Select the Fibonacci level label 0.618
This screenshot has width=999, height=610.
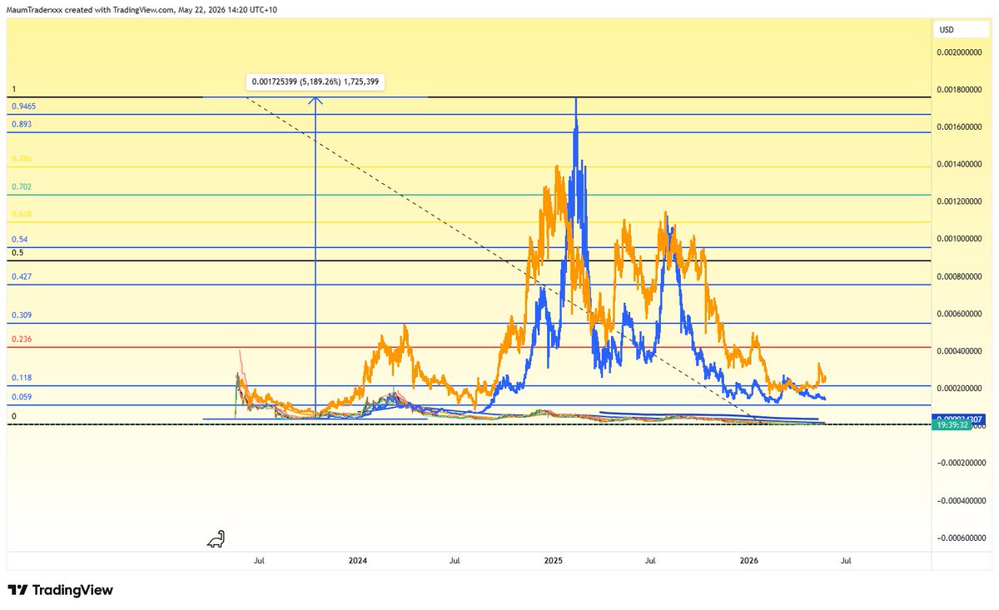pos(22,214)
